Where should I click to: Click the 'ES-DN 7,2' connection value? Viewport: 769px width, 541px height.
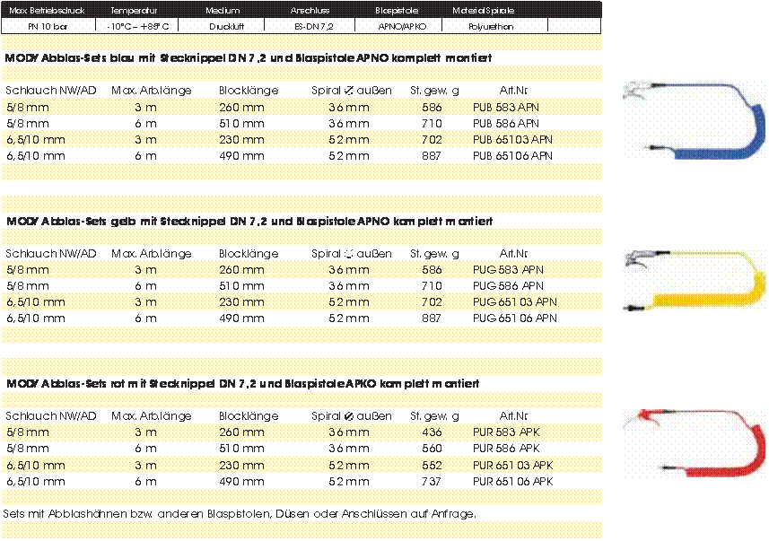314,27
